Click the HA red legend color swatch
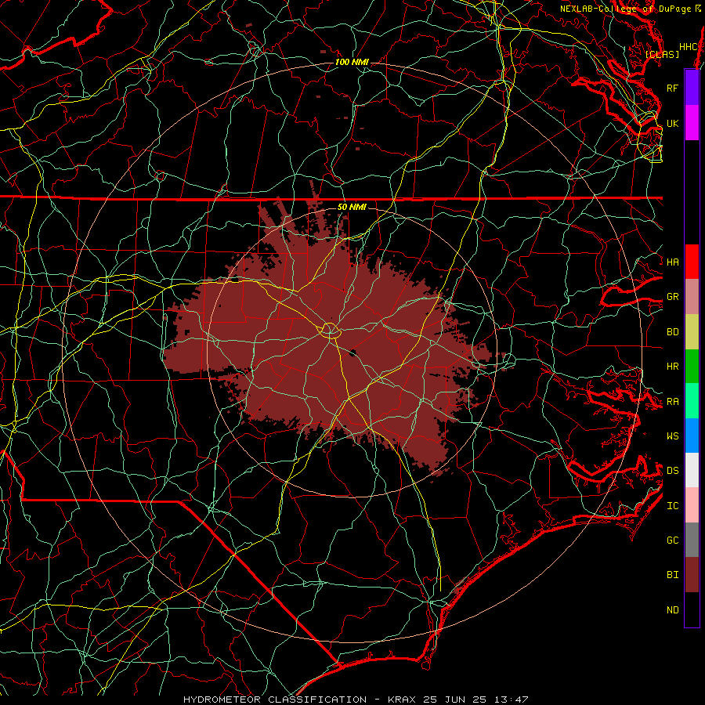Image resolution: width=705 pixels, height=705 pixels. coord(692,262)
